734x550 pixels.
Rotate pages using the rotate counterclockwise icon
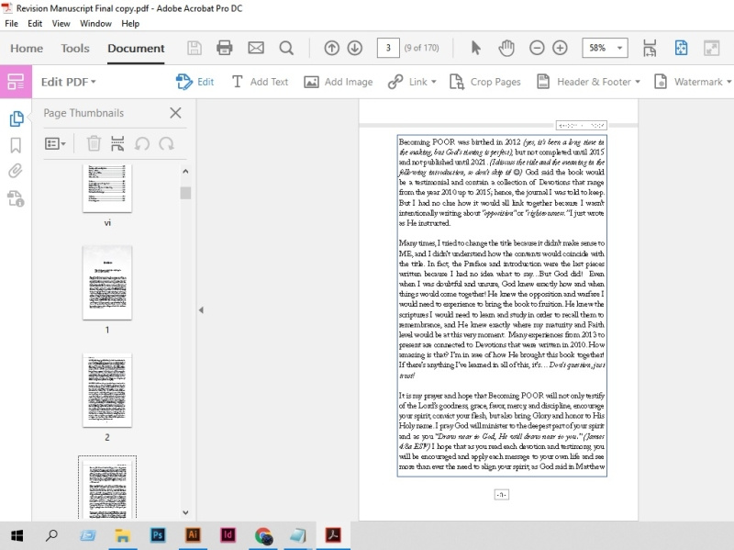[x=142, y=143]
